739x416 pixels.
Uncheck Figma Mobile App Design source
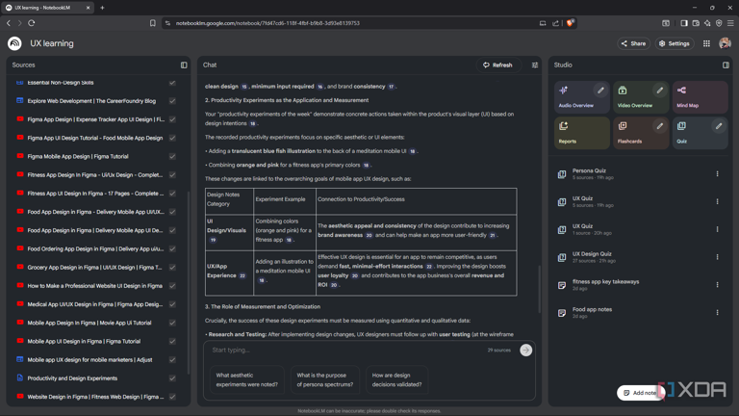click(x=172, y=156)
